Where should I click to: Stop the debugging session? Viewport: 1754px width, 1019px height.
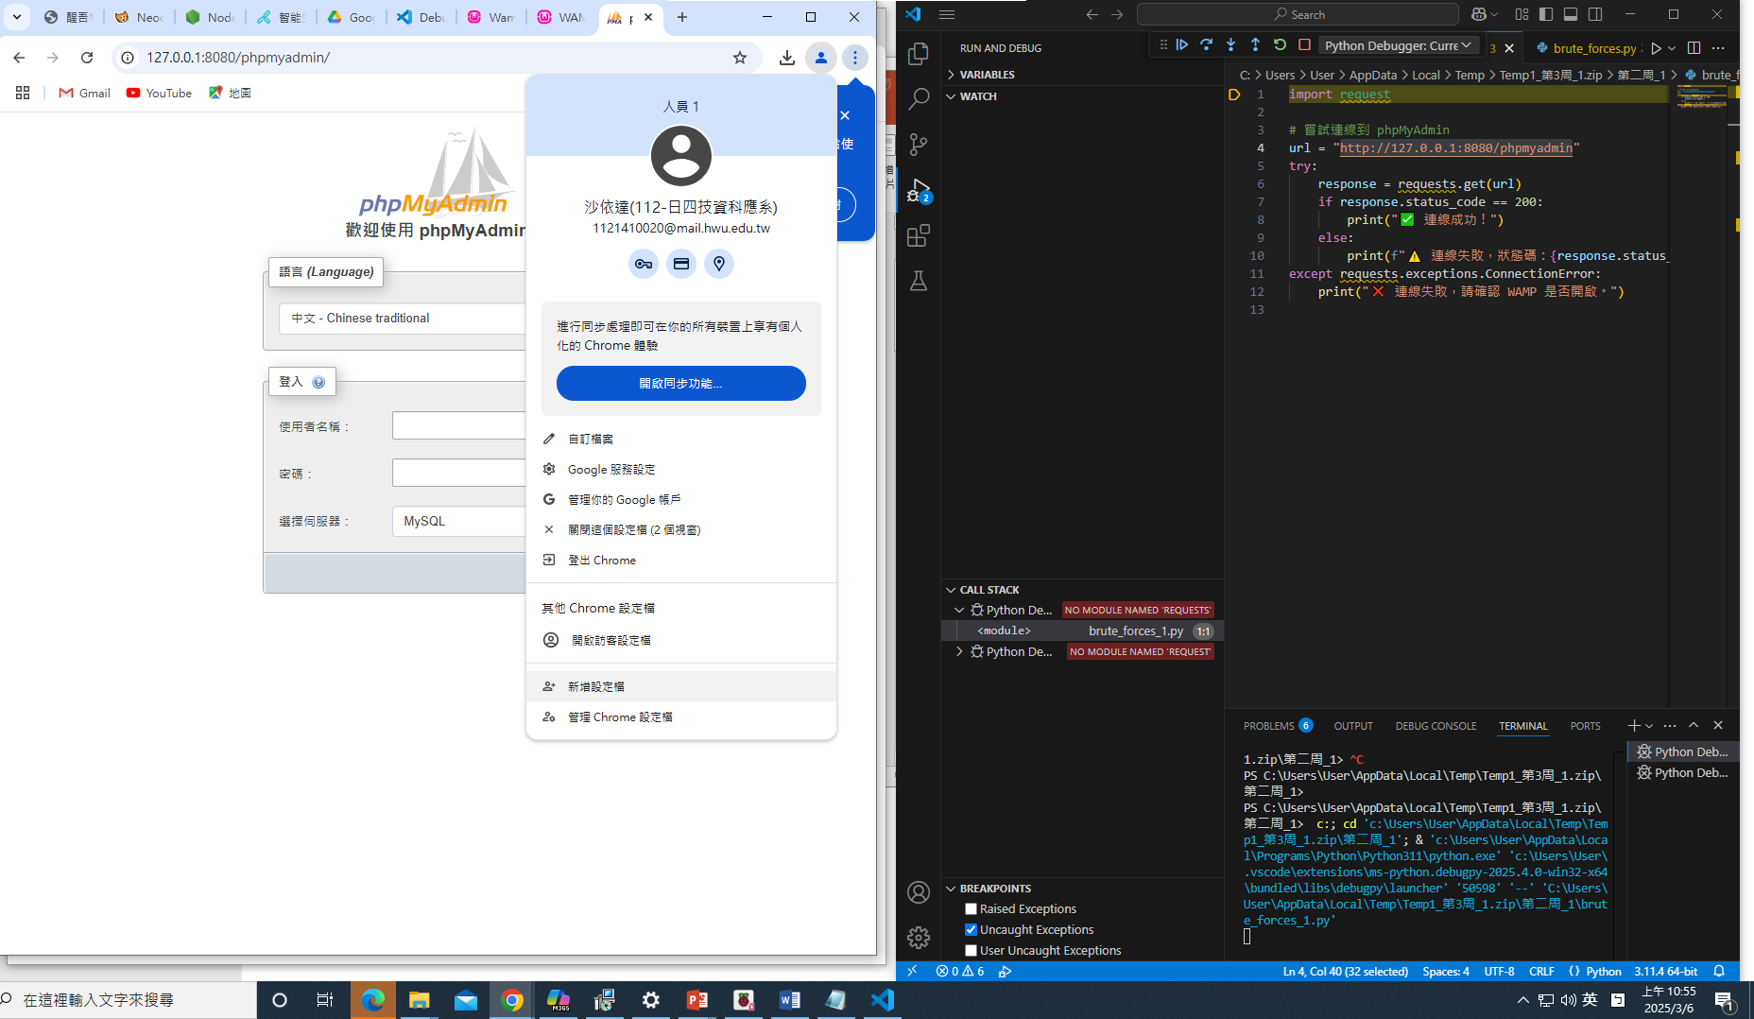(x=1304, y=45)
